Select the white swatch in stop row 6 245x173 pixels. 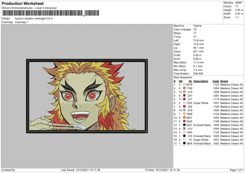point(184,103)
